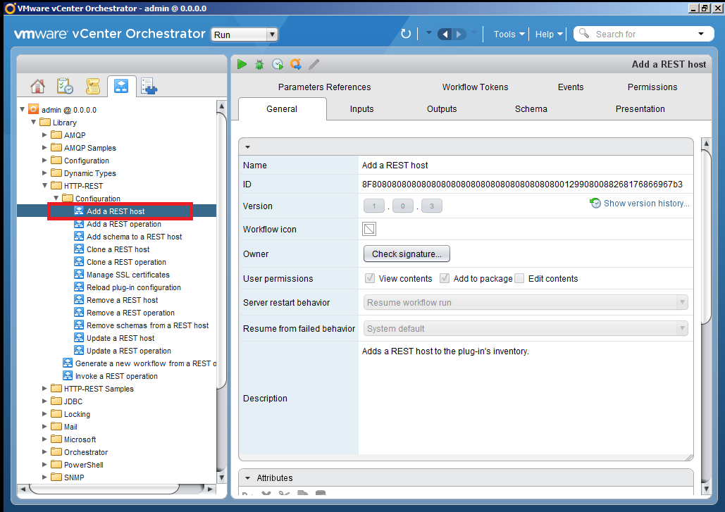Select 'Generate a new workflow from a REST' item
Screen dimensions: 725x512
(x=146, y=363)
